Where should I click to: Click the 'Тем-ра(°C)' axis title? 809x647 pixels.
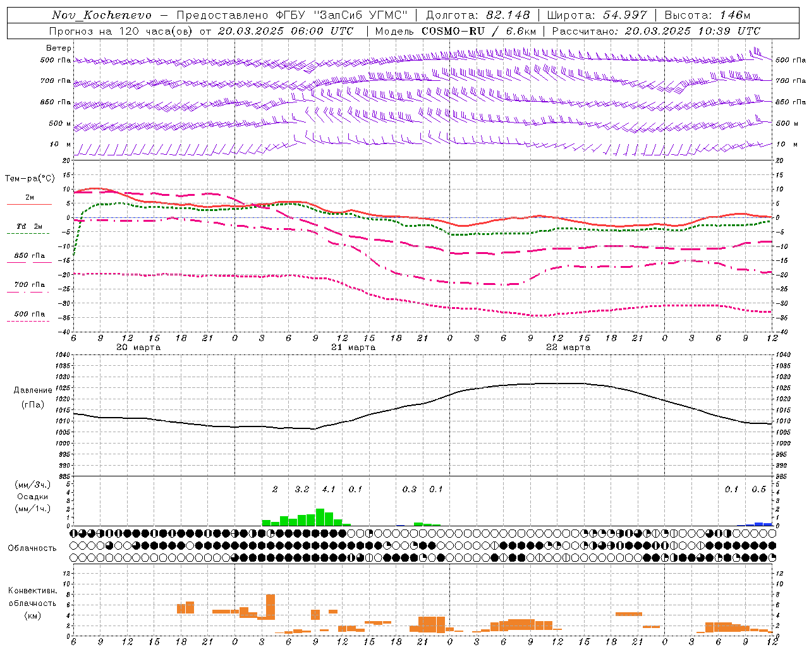(x=30, y=179)
